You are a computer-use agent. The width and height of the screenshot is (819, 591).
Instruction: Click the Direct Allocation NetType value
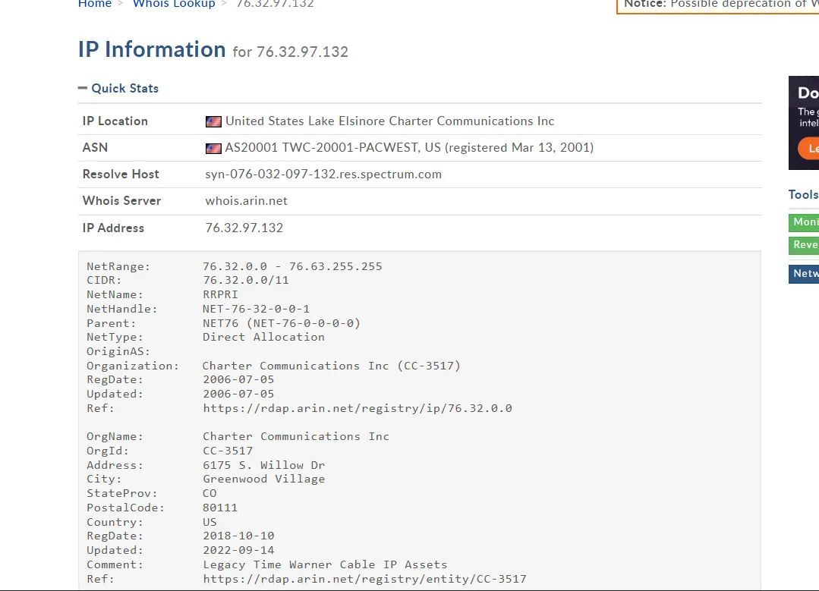(263, 338)
